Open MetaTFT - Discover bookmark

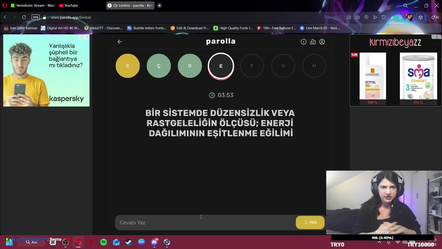click(103, 28)
